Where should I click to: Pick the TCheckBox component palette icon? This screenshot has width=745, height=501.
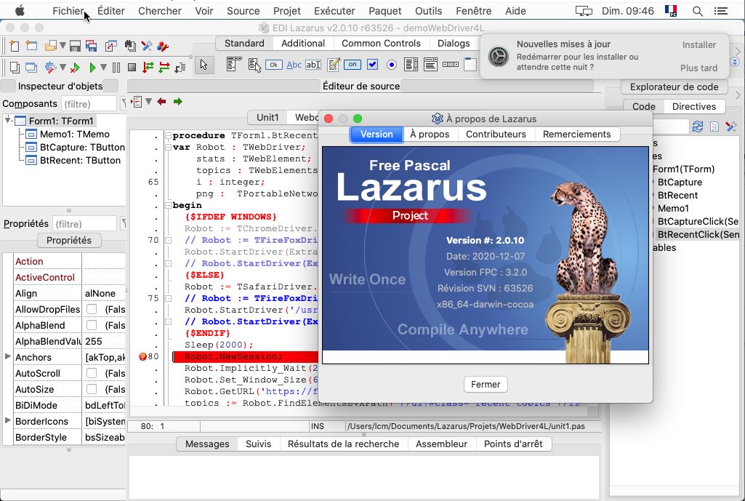(x=372, y=64)
